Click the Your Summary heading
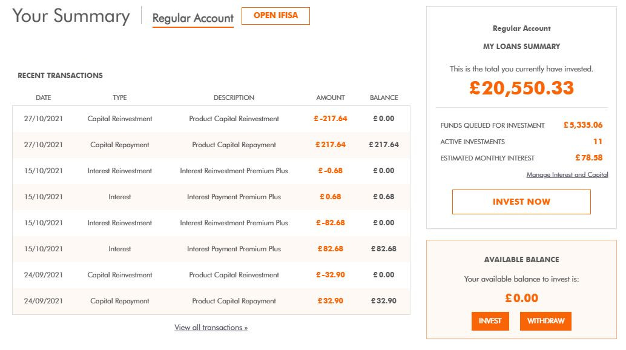The width and height of the screenshot is (626, 350). click(71, 16)
